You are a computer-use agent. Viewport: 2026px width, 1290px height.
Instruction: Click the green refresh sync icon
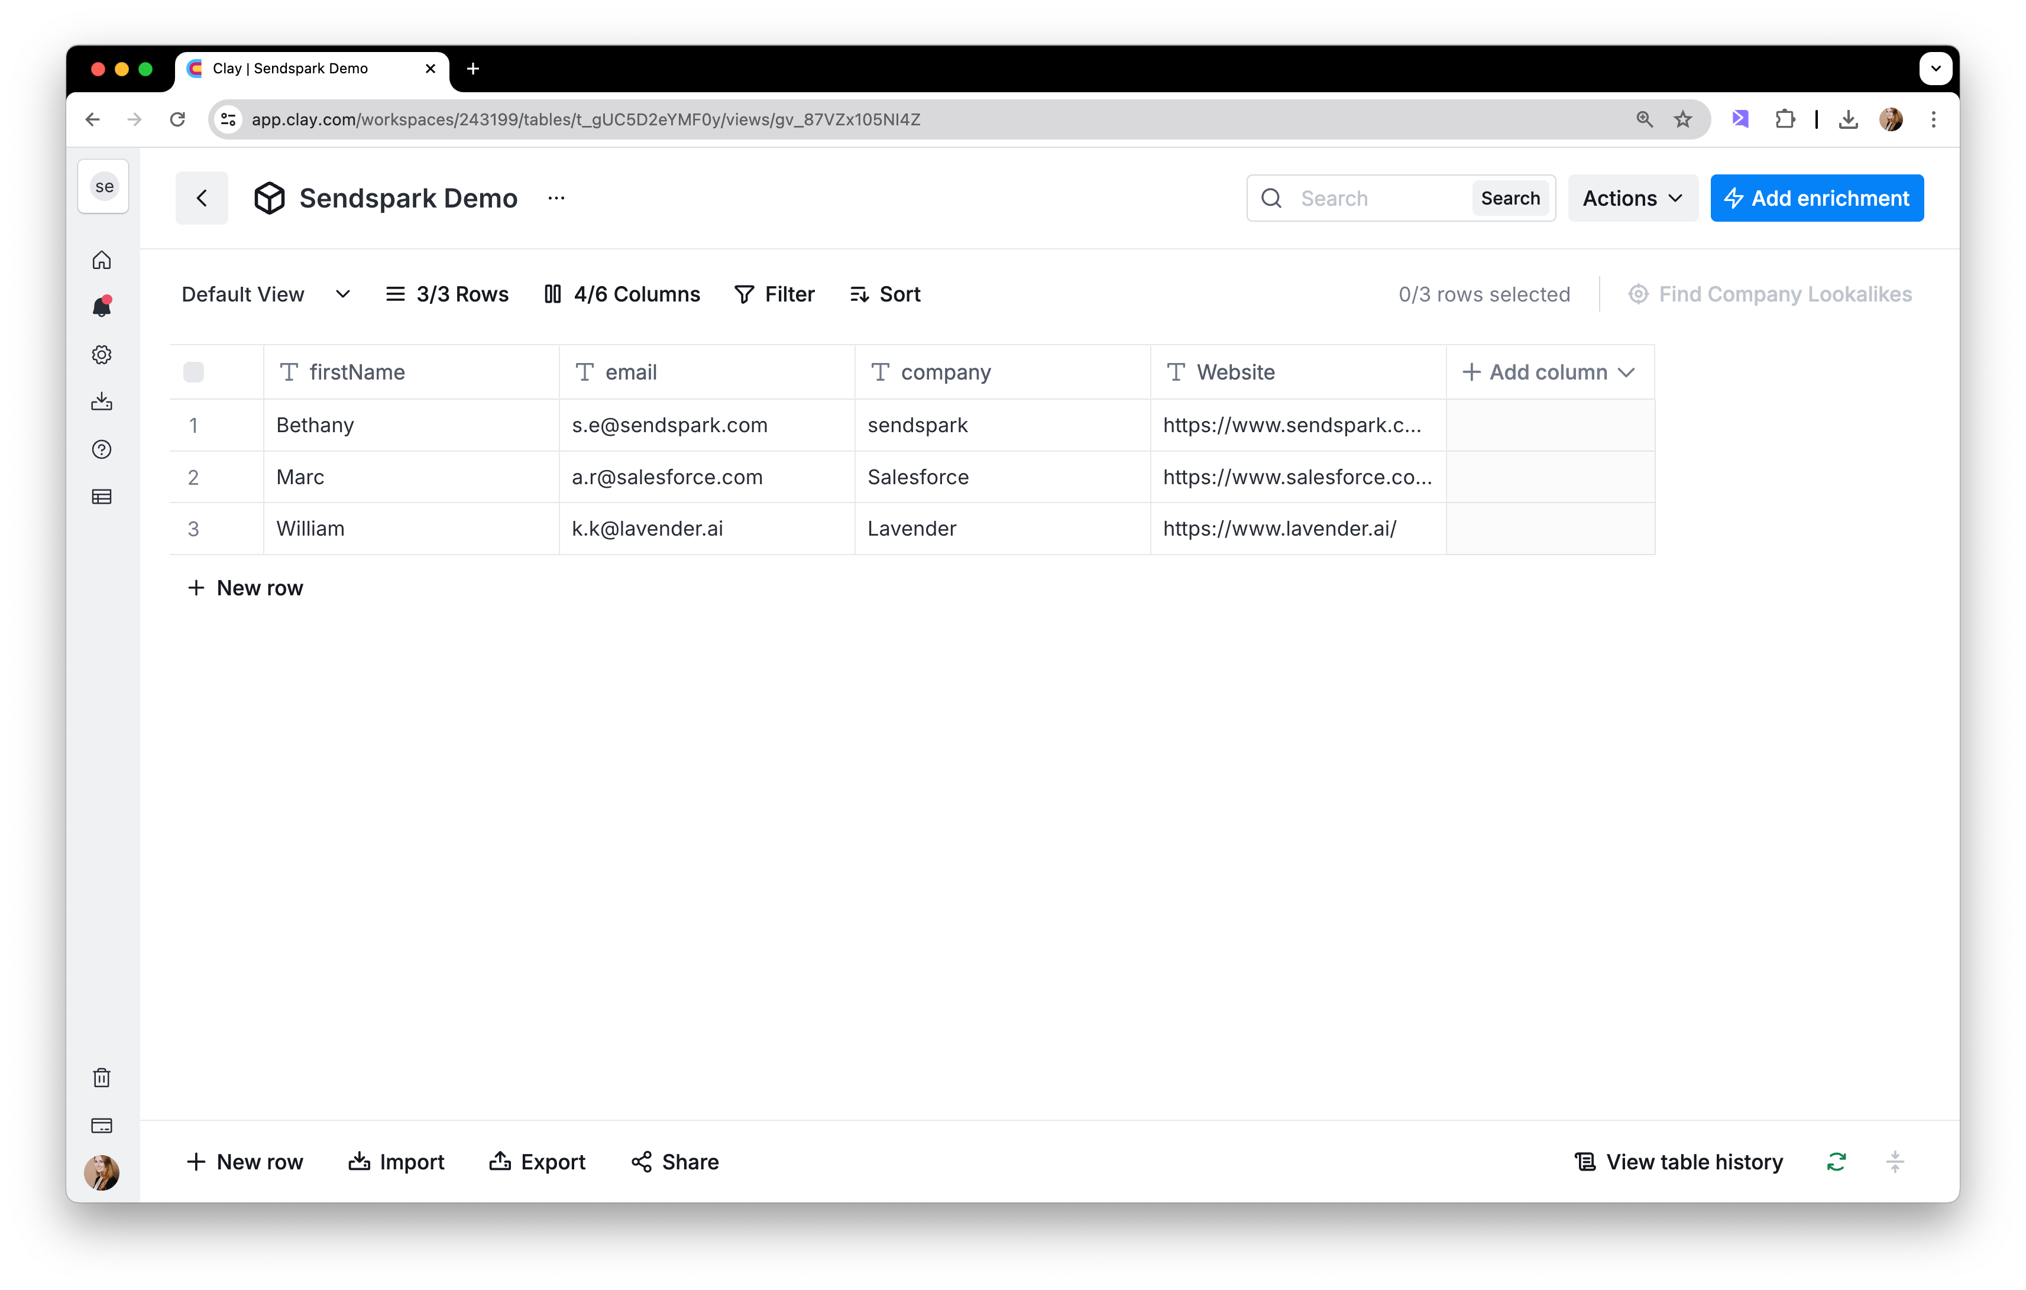(x=1836, y=1161)
